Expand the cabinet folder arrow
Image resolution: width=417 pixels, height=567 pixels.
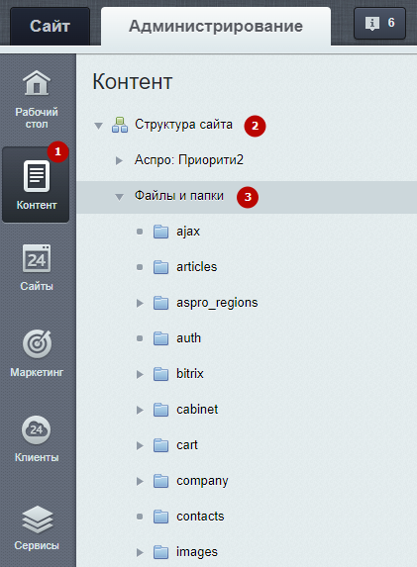pos(140,410)
